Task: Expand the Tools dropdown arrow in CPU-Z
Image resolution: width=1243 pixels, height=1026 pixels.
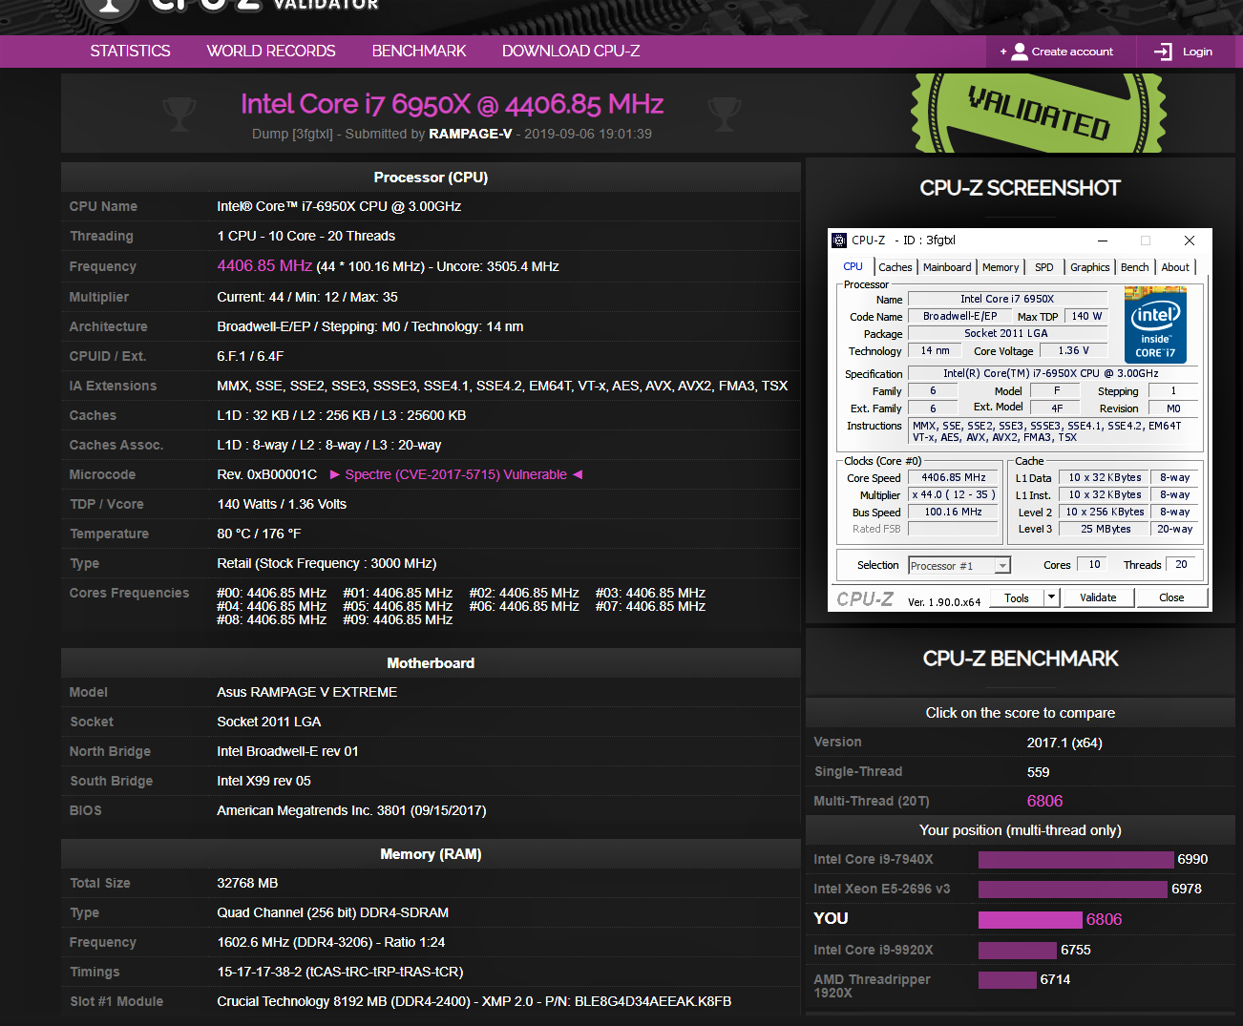Action: click(x=1052, y=598)
